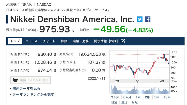This screenshot has height=105, width=187.
Task: Click the 関連テーマを見る link
Action: click(26, 89)
